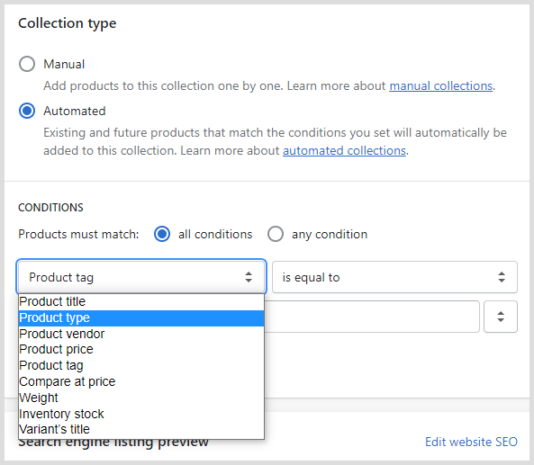
Task: Pick 'Product title' from the dropdown list
Action: [141, 301]
